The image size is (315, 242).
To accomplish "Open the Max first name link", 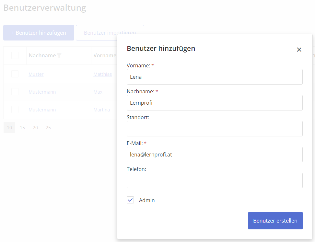I will [x=98, y=92].
